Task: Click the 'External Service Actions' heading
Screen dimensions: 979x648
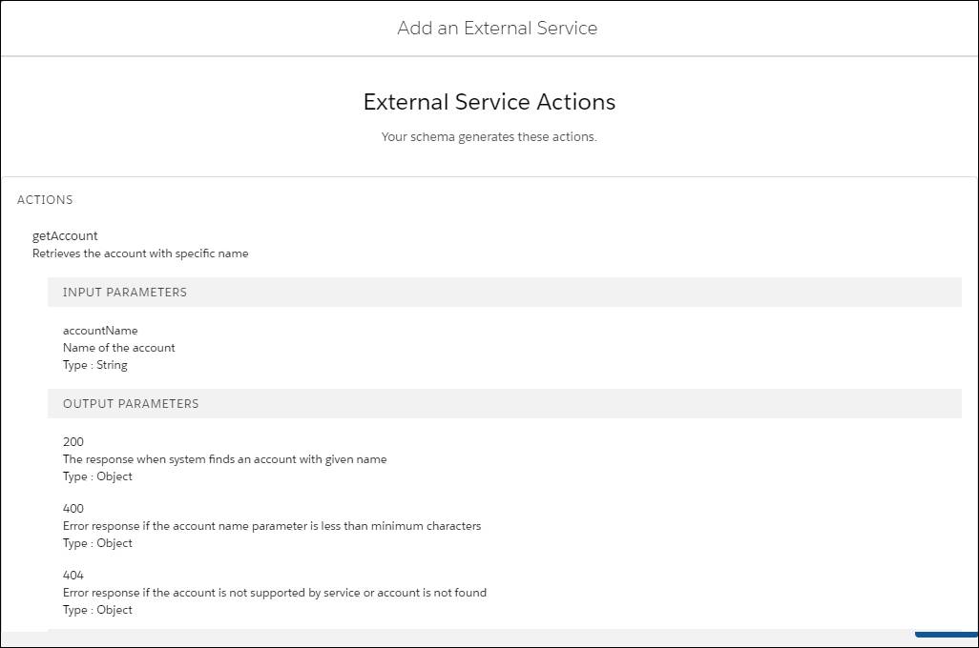Action: click(489, 102)
